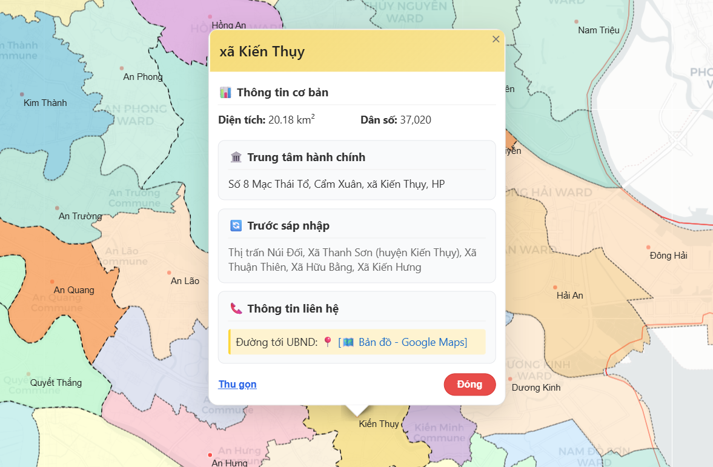Click the building icon beside Trung tâm hành chính
The width and height of the screenshot is (713, 467).
(236, 157)
